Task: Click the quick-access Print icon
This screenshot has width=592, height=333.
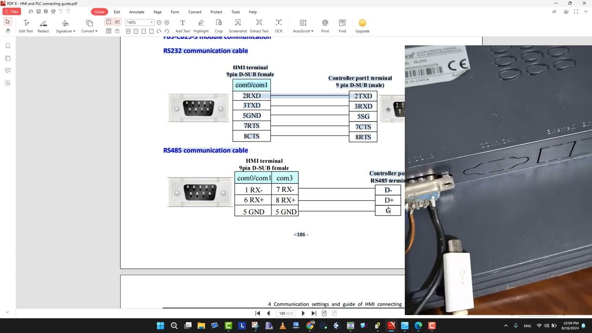Action: click(53, 12)
